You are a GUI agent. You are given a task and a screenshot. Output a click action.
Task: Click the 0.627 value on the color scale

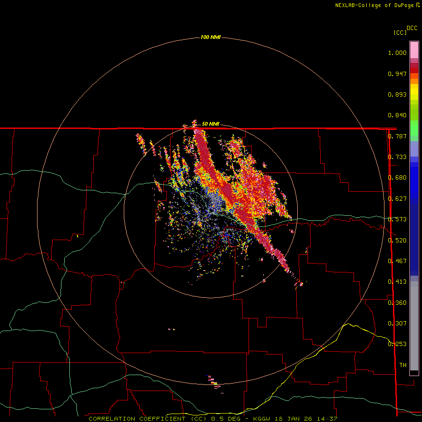tap(397, 199)
